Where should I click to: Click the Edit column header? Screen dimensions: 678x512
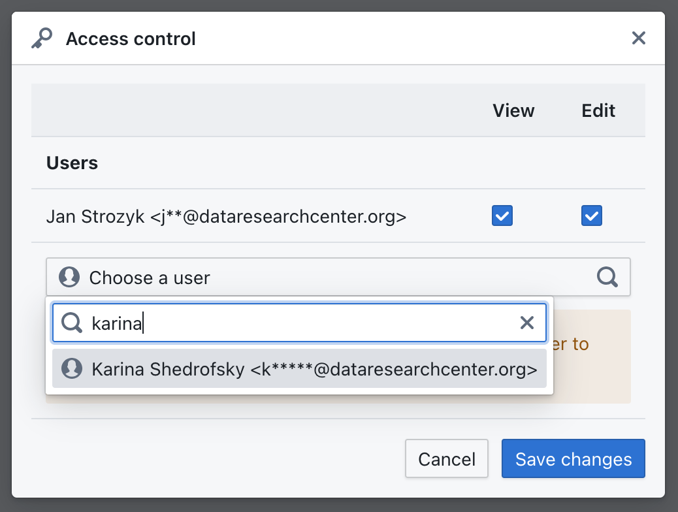click(x=598, y=111)
